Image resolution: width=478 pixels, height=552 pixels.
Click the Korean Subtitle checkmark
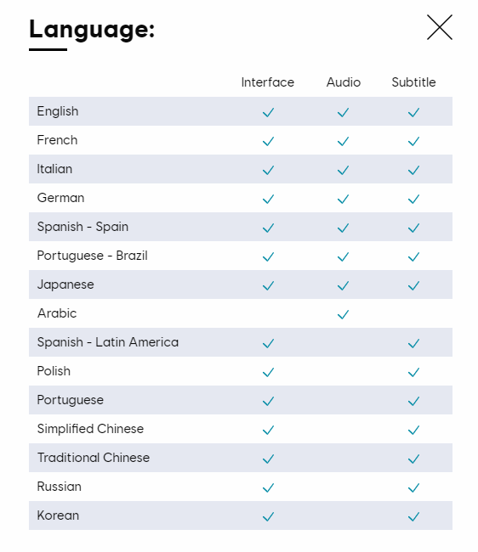coord(413,517)
